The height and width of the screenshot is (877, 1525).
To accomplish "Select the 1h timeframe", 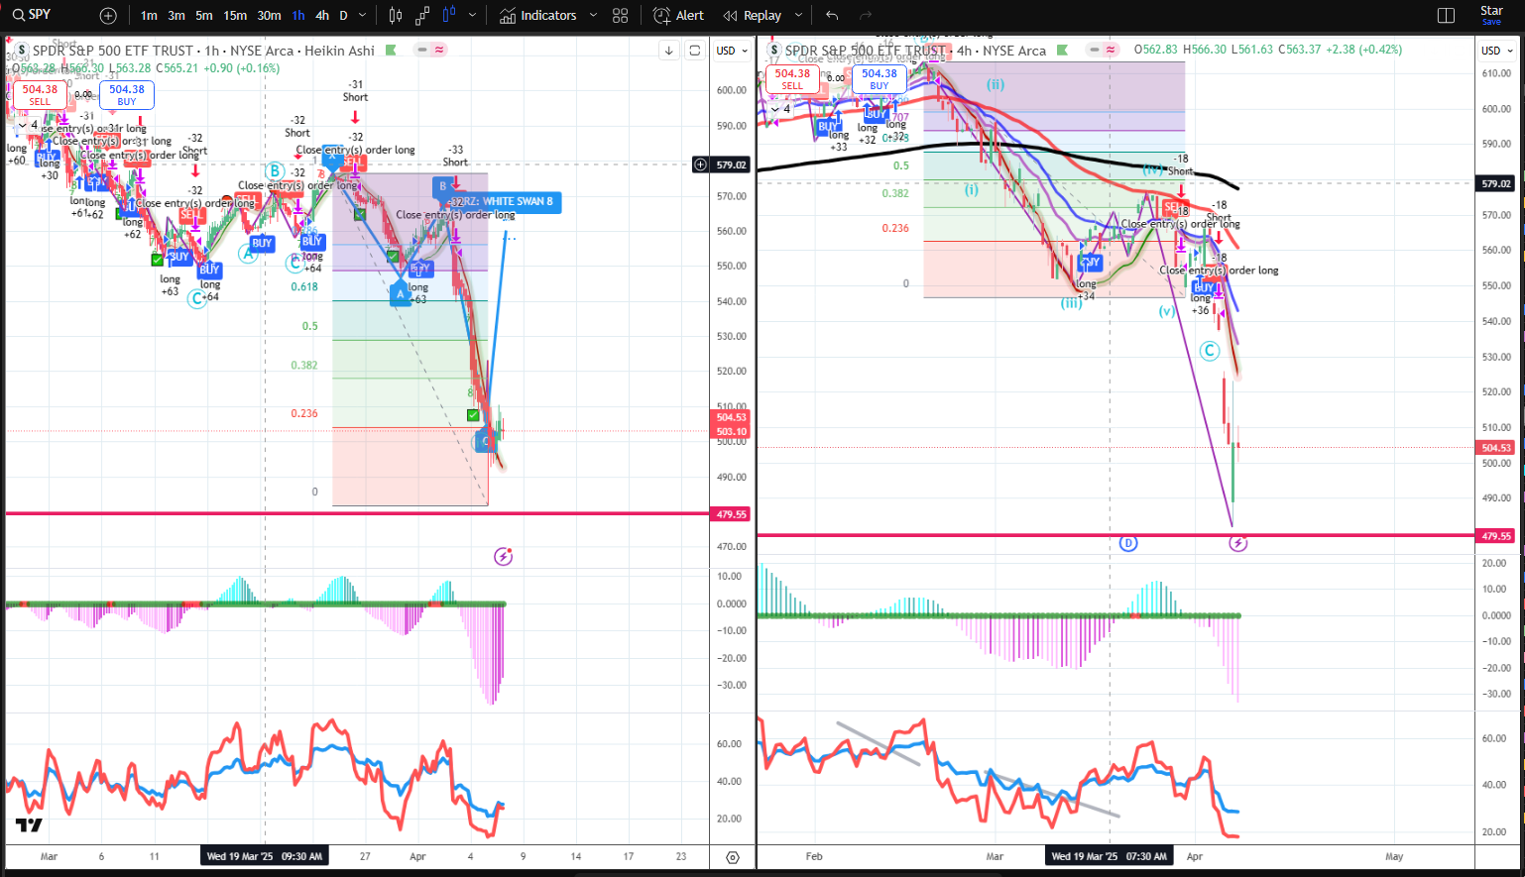I will click(x=298, y=16).
